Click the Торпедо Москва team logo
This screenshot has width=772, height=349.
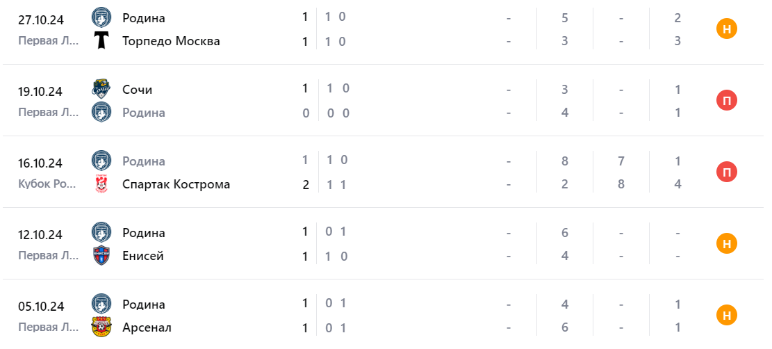click(x=101, y=41)
